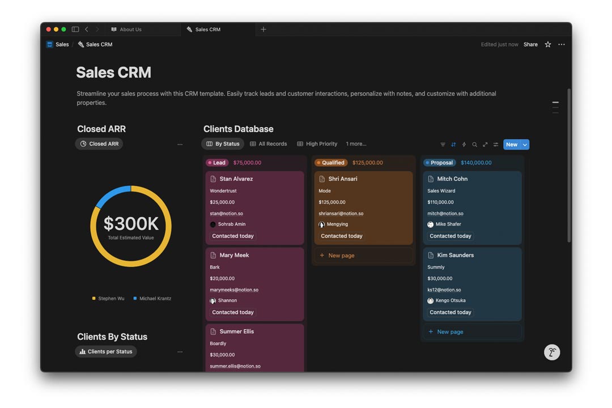612x408 pixels.
Task: Click the shriansari@notion.so email
Action: pos(341,214)
